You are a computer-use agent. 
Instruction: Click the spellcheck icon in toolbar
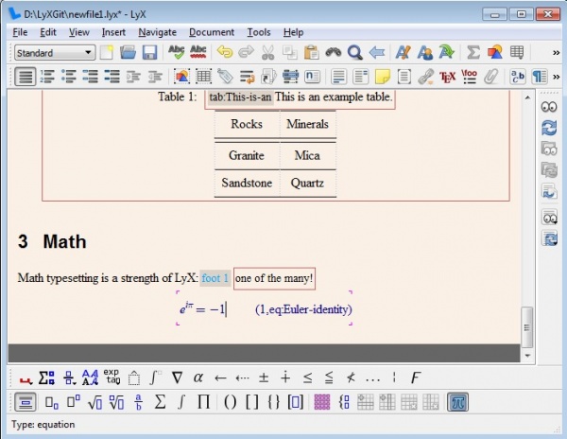pos(176,53)
